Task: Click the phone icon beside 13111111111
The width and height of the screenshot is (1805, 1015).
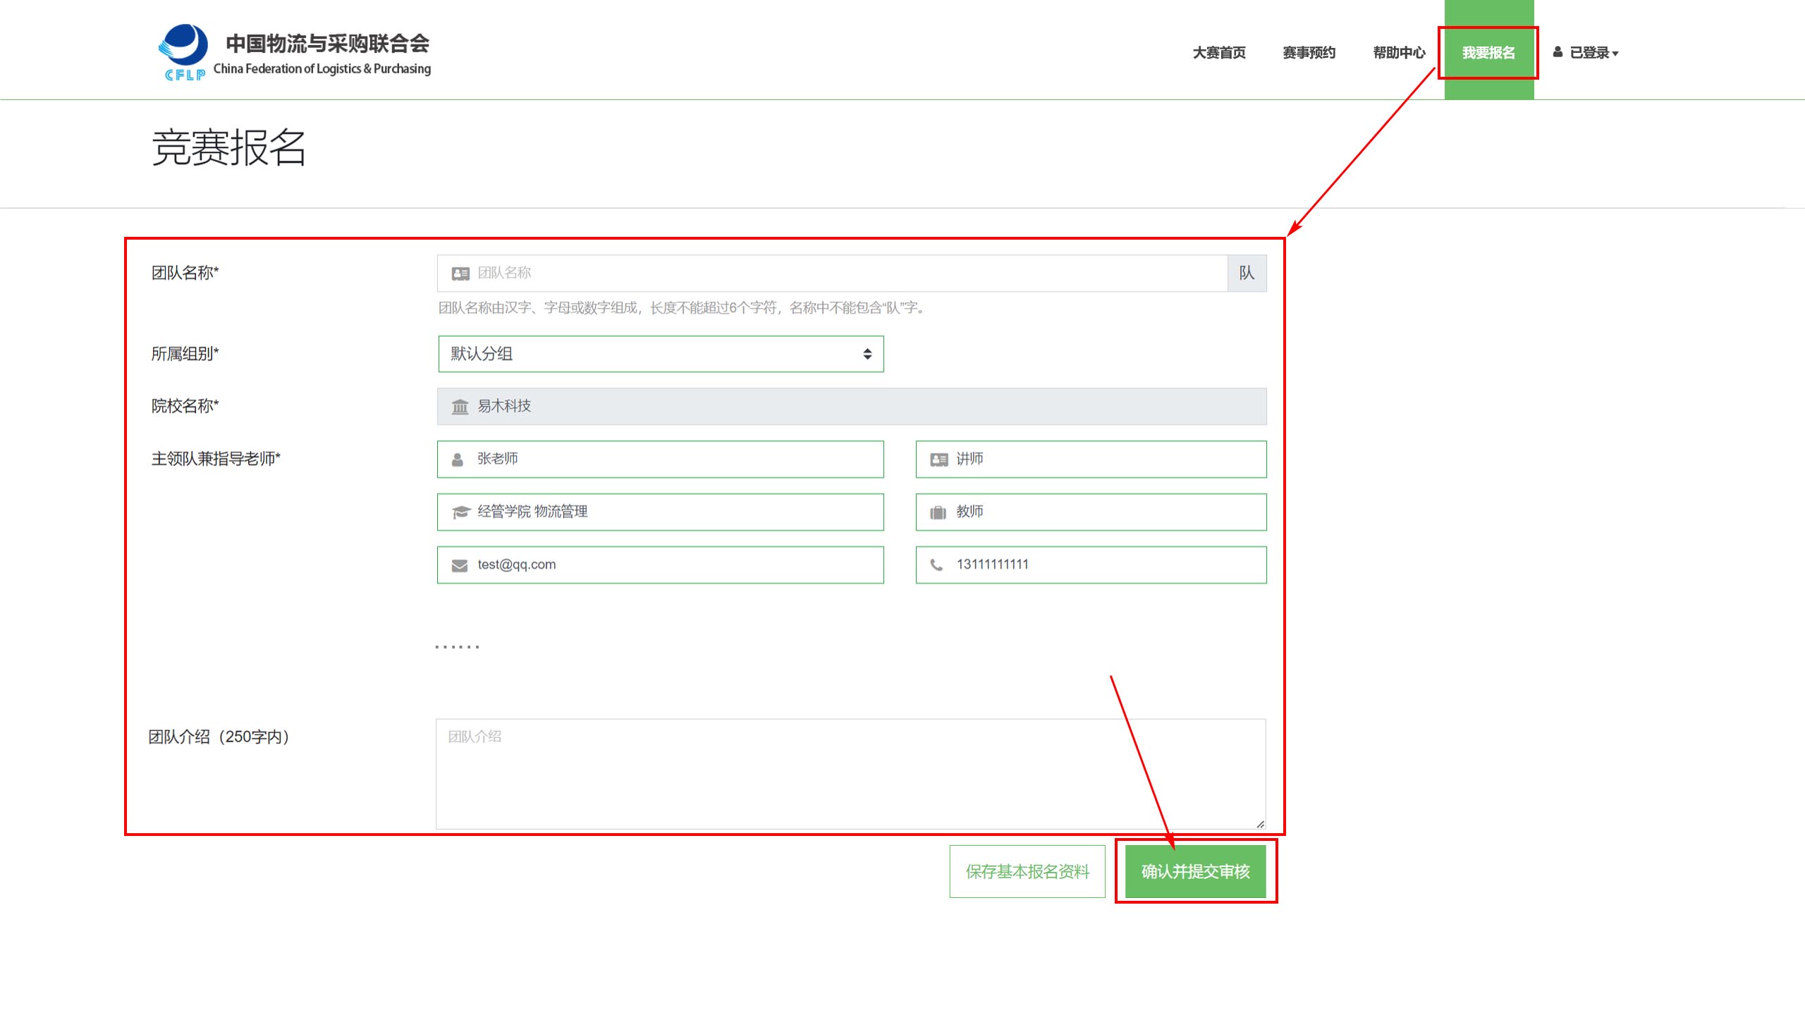Action: pos(936,565)
